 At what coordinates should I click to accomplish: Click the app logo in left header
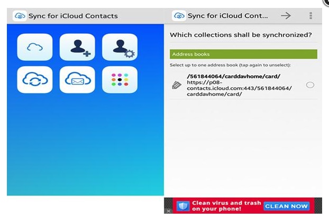coord(20,16)
